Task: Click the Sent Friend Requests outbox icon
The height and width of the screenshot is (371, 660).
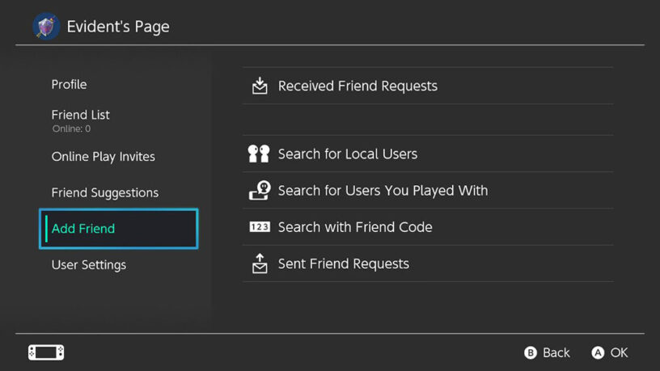Action: click(x=260, y=263)
